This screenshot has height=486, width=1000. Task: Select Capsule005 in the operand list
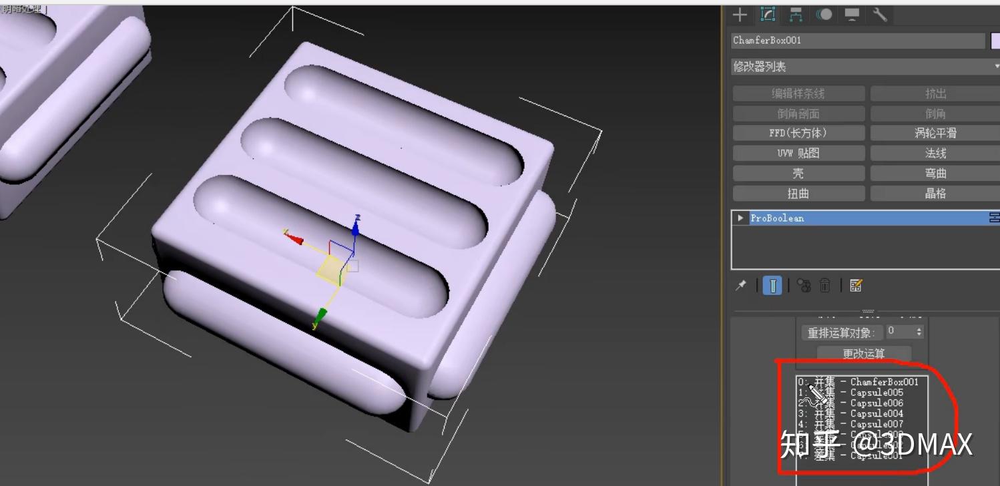(x=876, y=393)
